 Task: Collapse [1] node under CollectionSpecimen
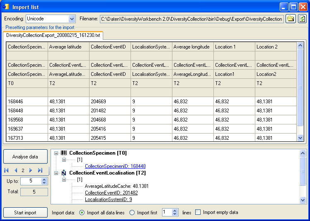click(x=64, y=160)
